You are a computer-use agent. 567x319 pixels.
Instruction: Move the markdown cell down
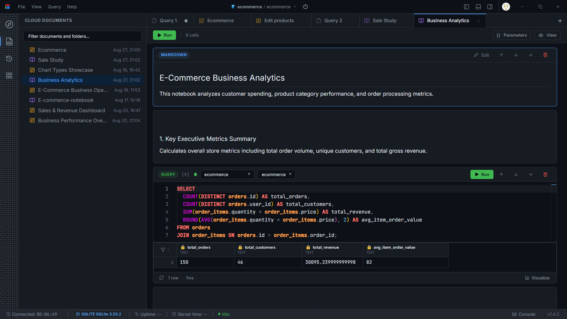pos(516,55)
